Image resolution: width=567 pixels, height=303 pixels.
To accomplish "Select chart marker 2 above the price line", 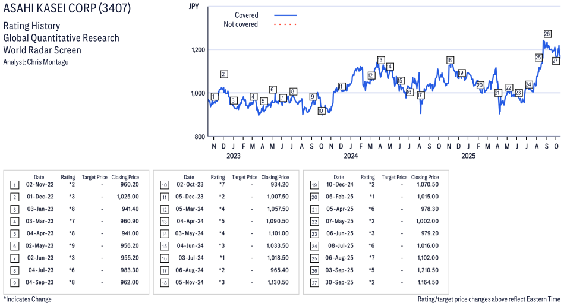I will 224,74.
